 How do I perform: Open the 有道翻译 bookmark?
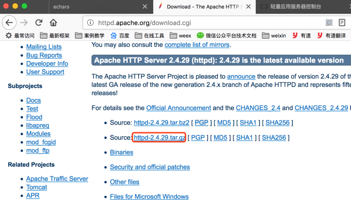[332, 36]
